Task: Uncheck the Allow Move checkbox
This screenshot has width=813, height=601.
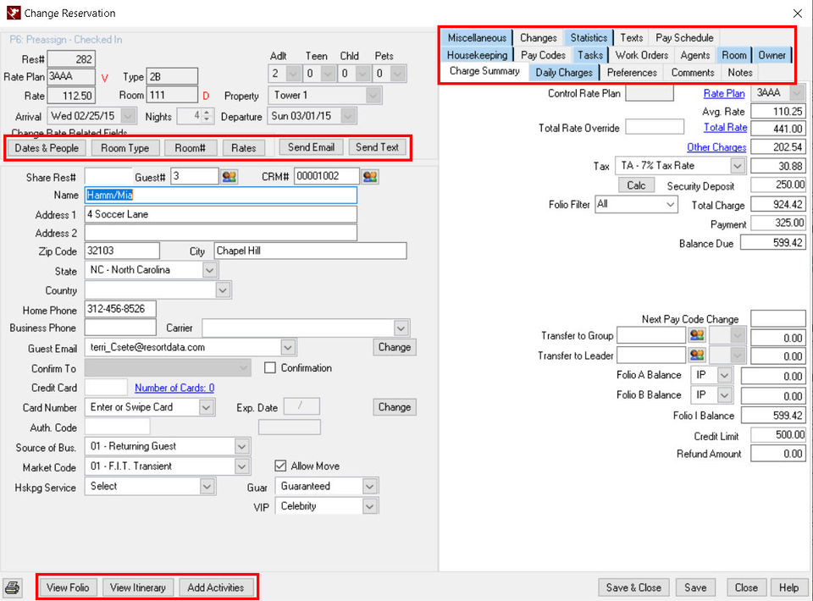Action: [280, 466]
